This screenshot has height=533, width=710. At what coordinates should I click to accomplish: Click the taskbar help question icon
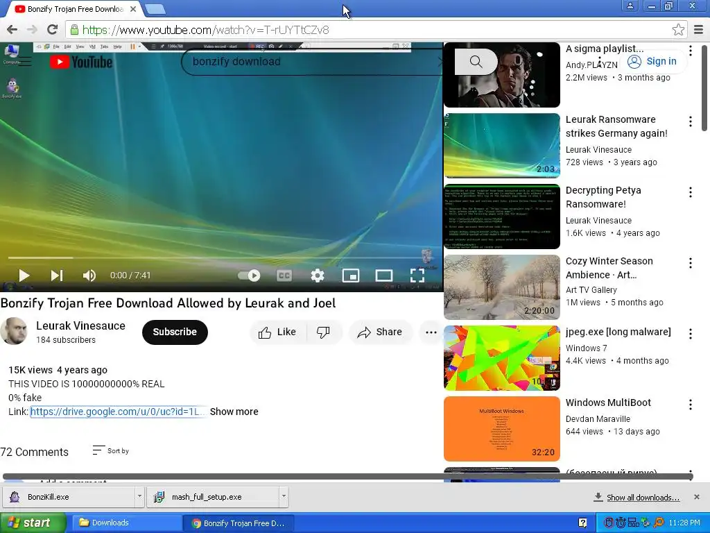pyautogui.click(x=582, y=523)
